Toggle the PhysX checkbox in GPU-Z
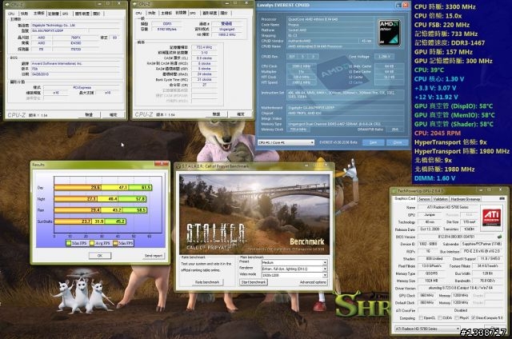The height and width of the screenshot is (339, 512). pyautogui.click(x=458, y=317)
